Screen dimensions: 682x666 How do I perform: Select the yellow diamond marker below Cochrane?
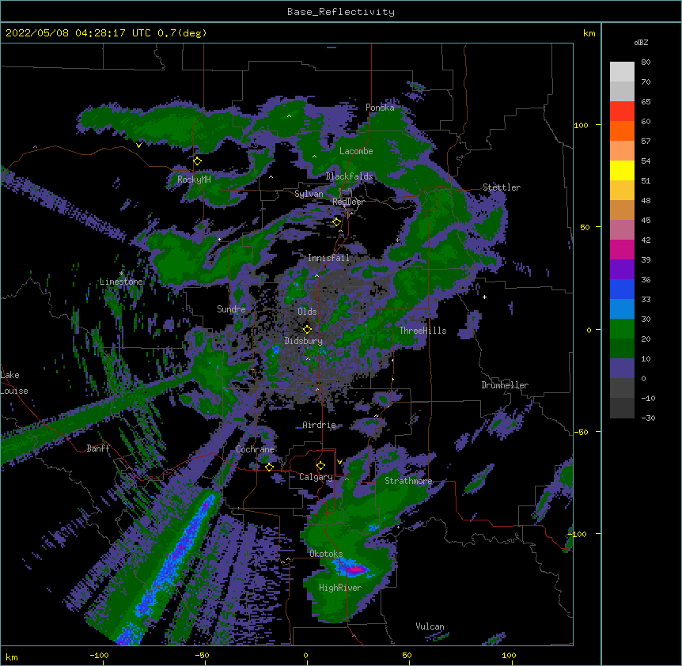pyautogui.click(x=269, y=467)
